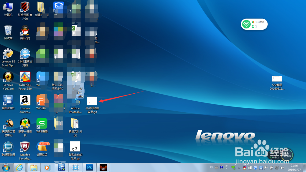Image resolution: width=306 pixels, height=172 pixels.
Task: Open Windows Media Player taskbar icon
Action: 47,168
